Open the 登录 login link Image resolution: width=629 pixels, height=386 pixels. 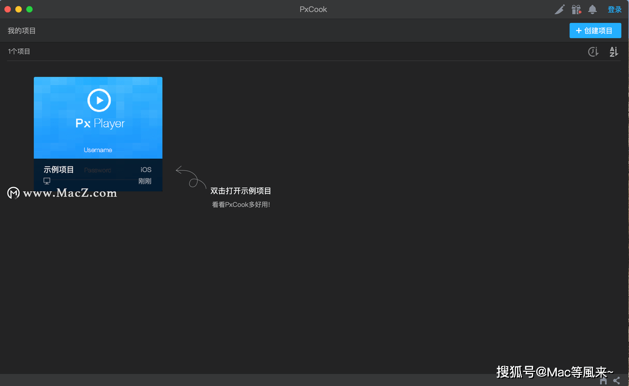point(614,9)
